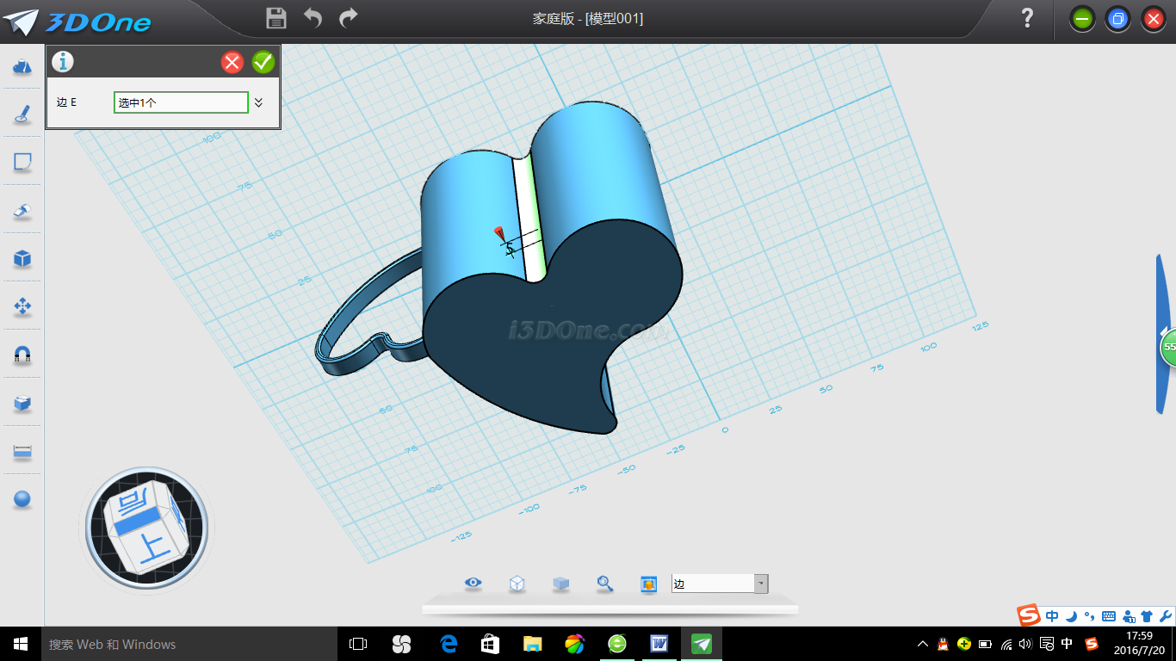Expand the right-side blue panel handle
This screenshot has width=1176, height=661.
1162,334
